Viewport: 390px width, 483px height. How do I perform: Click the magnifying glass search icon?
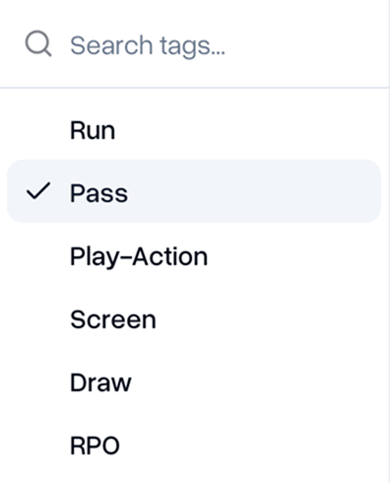click(38, 43)
